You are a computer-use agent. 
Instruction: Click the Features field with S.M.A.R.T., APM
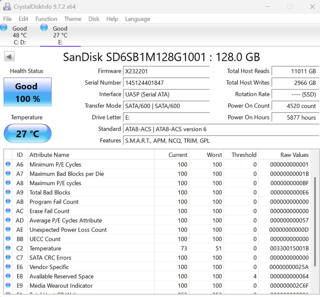(x=221, y=141)
